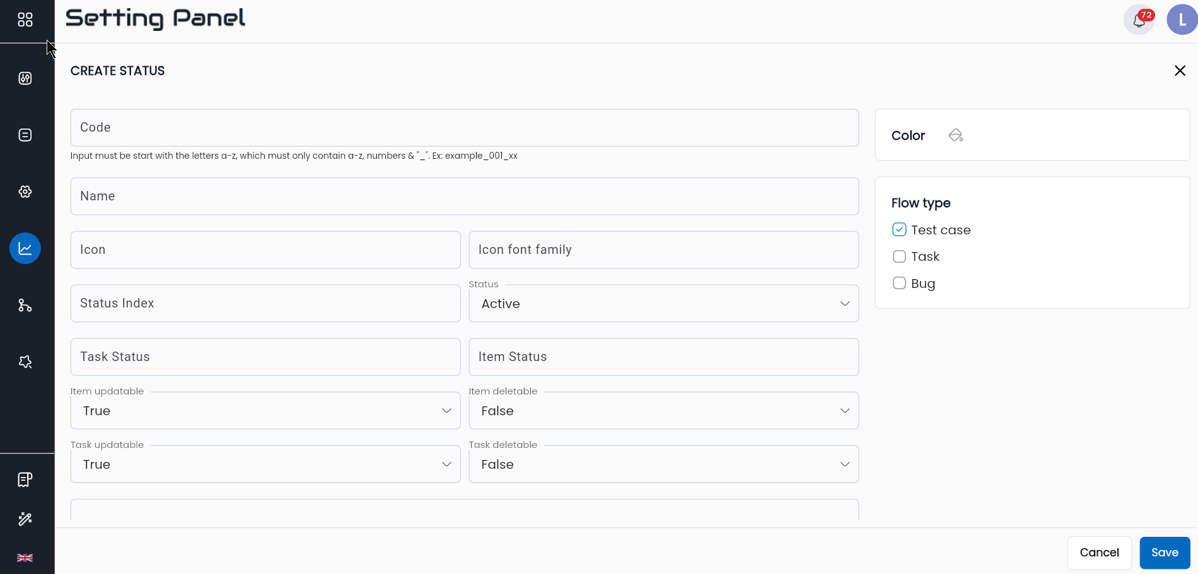
Task: Open the dashboard grid icon in sidebar
Action: point(25,20)
